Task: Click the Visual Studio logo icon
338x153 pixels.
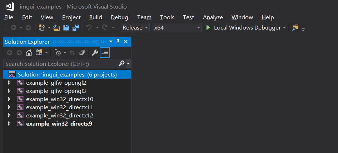Action: [x=10, y=6]
